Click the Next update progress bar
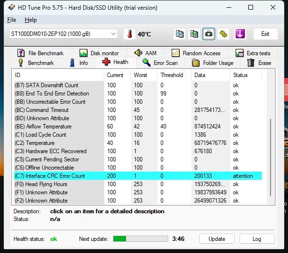Image resolution: width=288 pixels, height=253 pixels. (141, 239)
